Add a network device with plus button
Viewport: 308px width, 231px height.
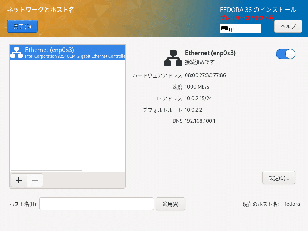coord(19,180)
